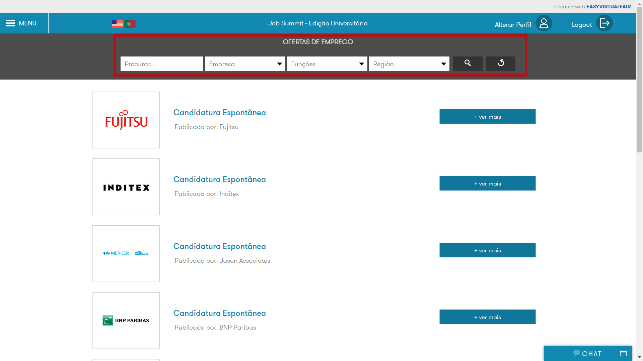Viewport: 643px width, 361px height.
Task: Click the Fujitsu logo thumbnail
Action: click(126, 120)
